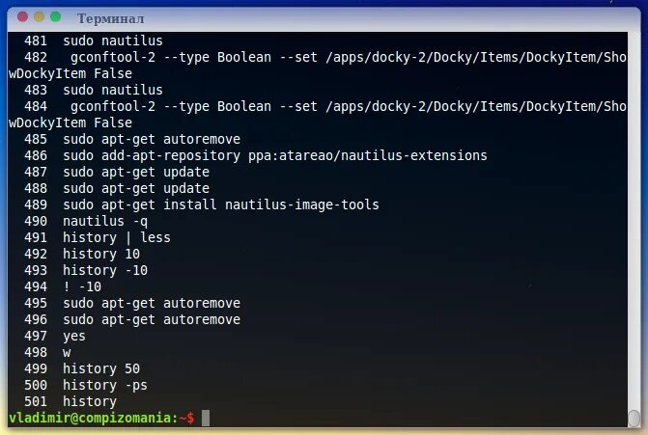Select line 484 gconftool-2 command
The height and width of the screenshot is (435, 648).
pos(318,115)
